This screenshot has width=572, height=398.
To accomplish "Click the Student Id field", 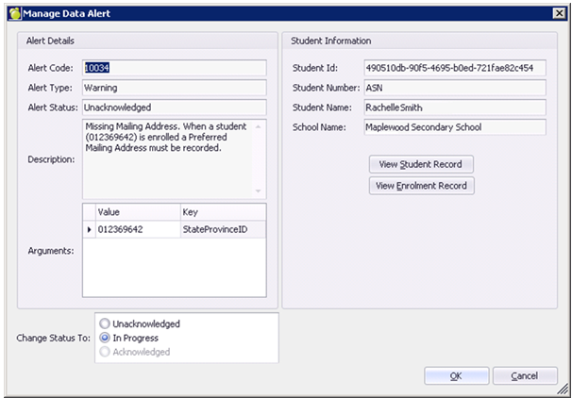I will point(454,68).
